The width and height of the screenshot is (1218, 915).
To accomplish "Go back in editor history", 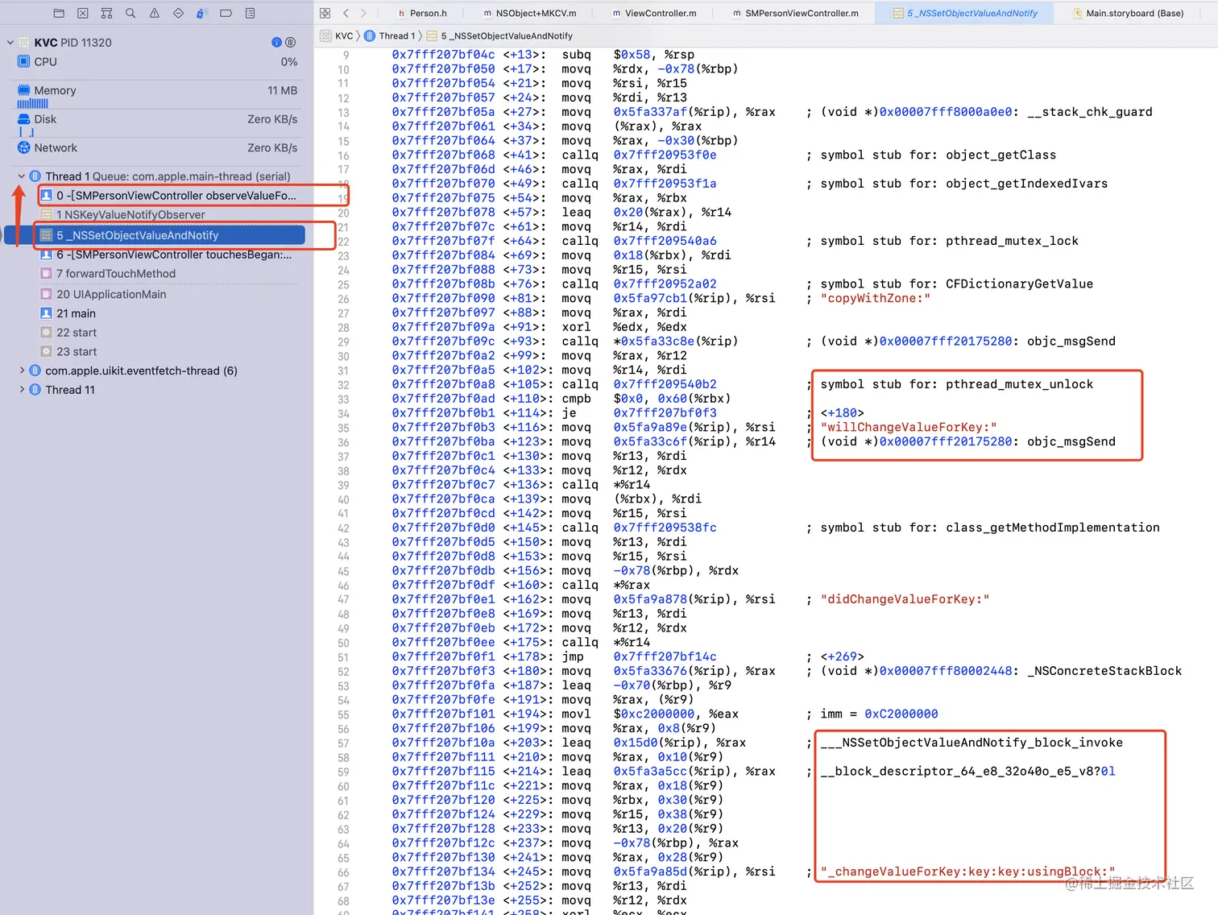I will pyautogui.click(x=346, y=13).
